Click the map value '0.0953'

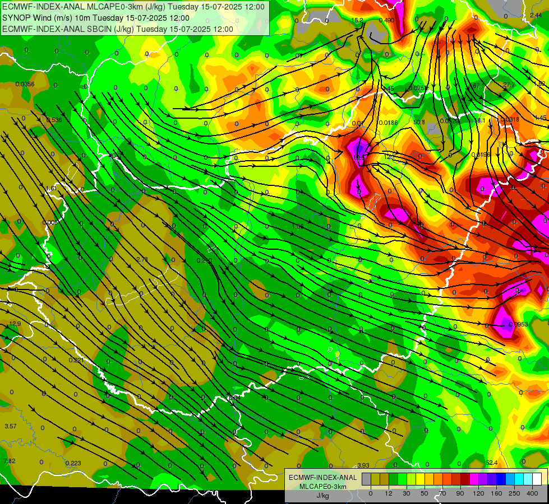(518, 325)
